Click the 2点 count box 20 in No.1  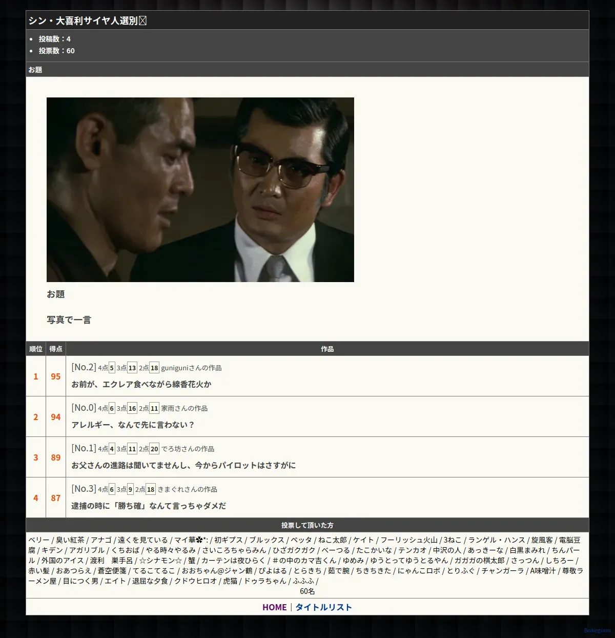(154, 449)
